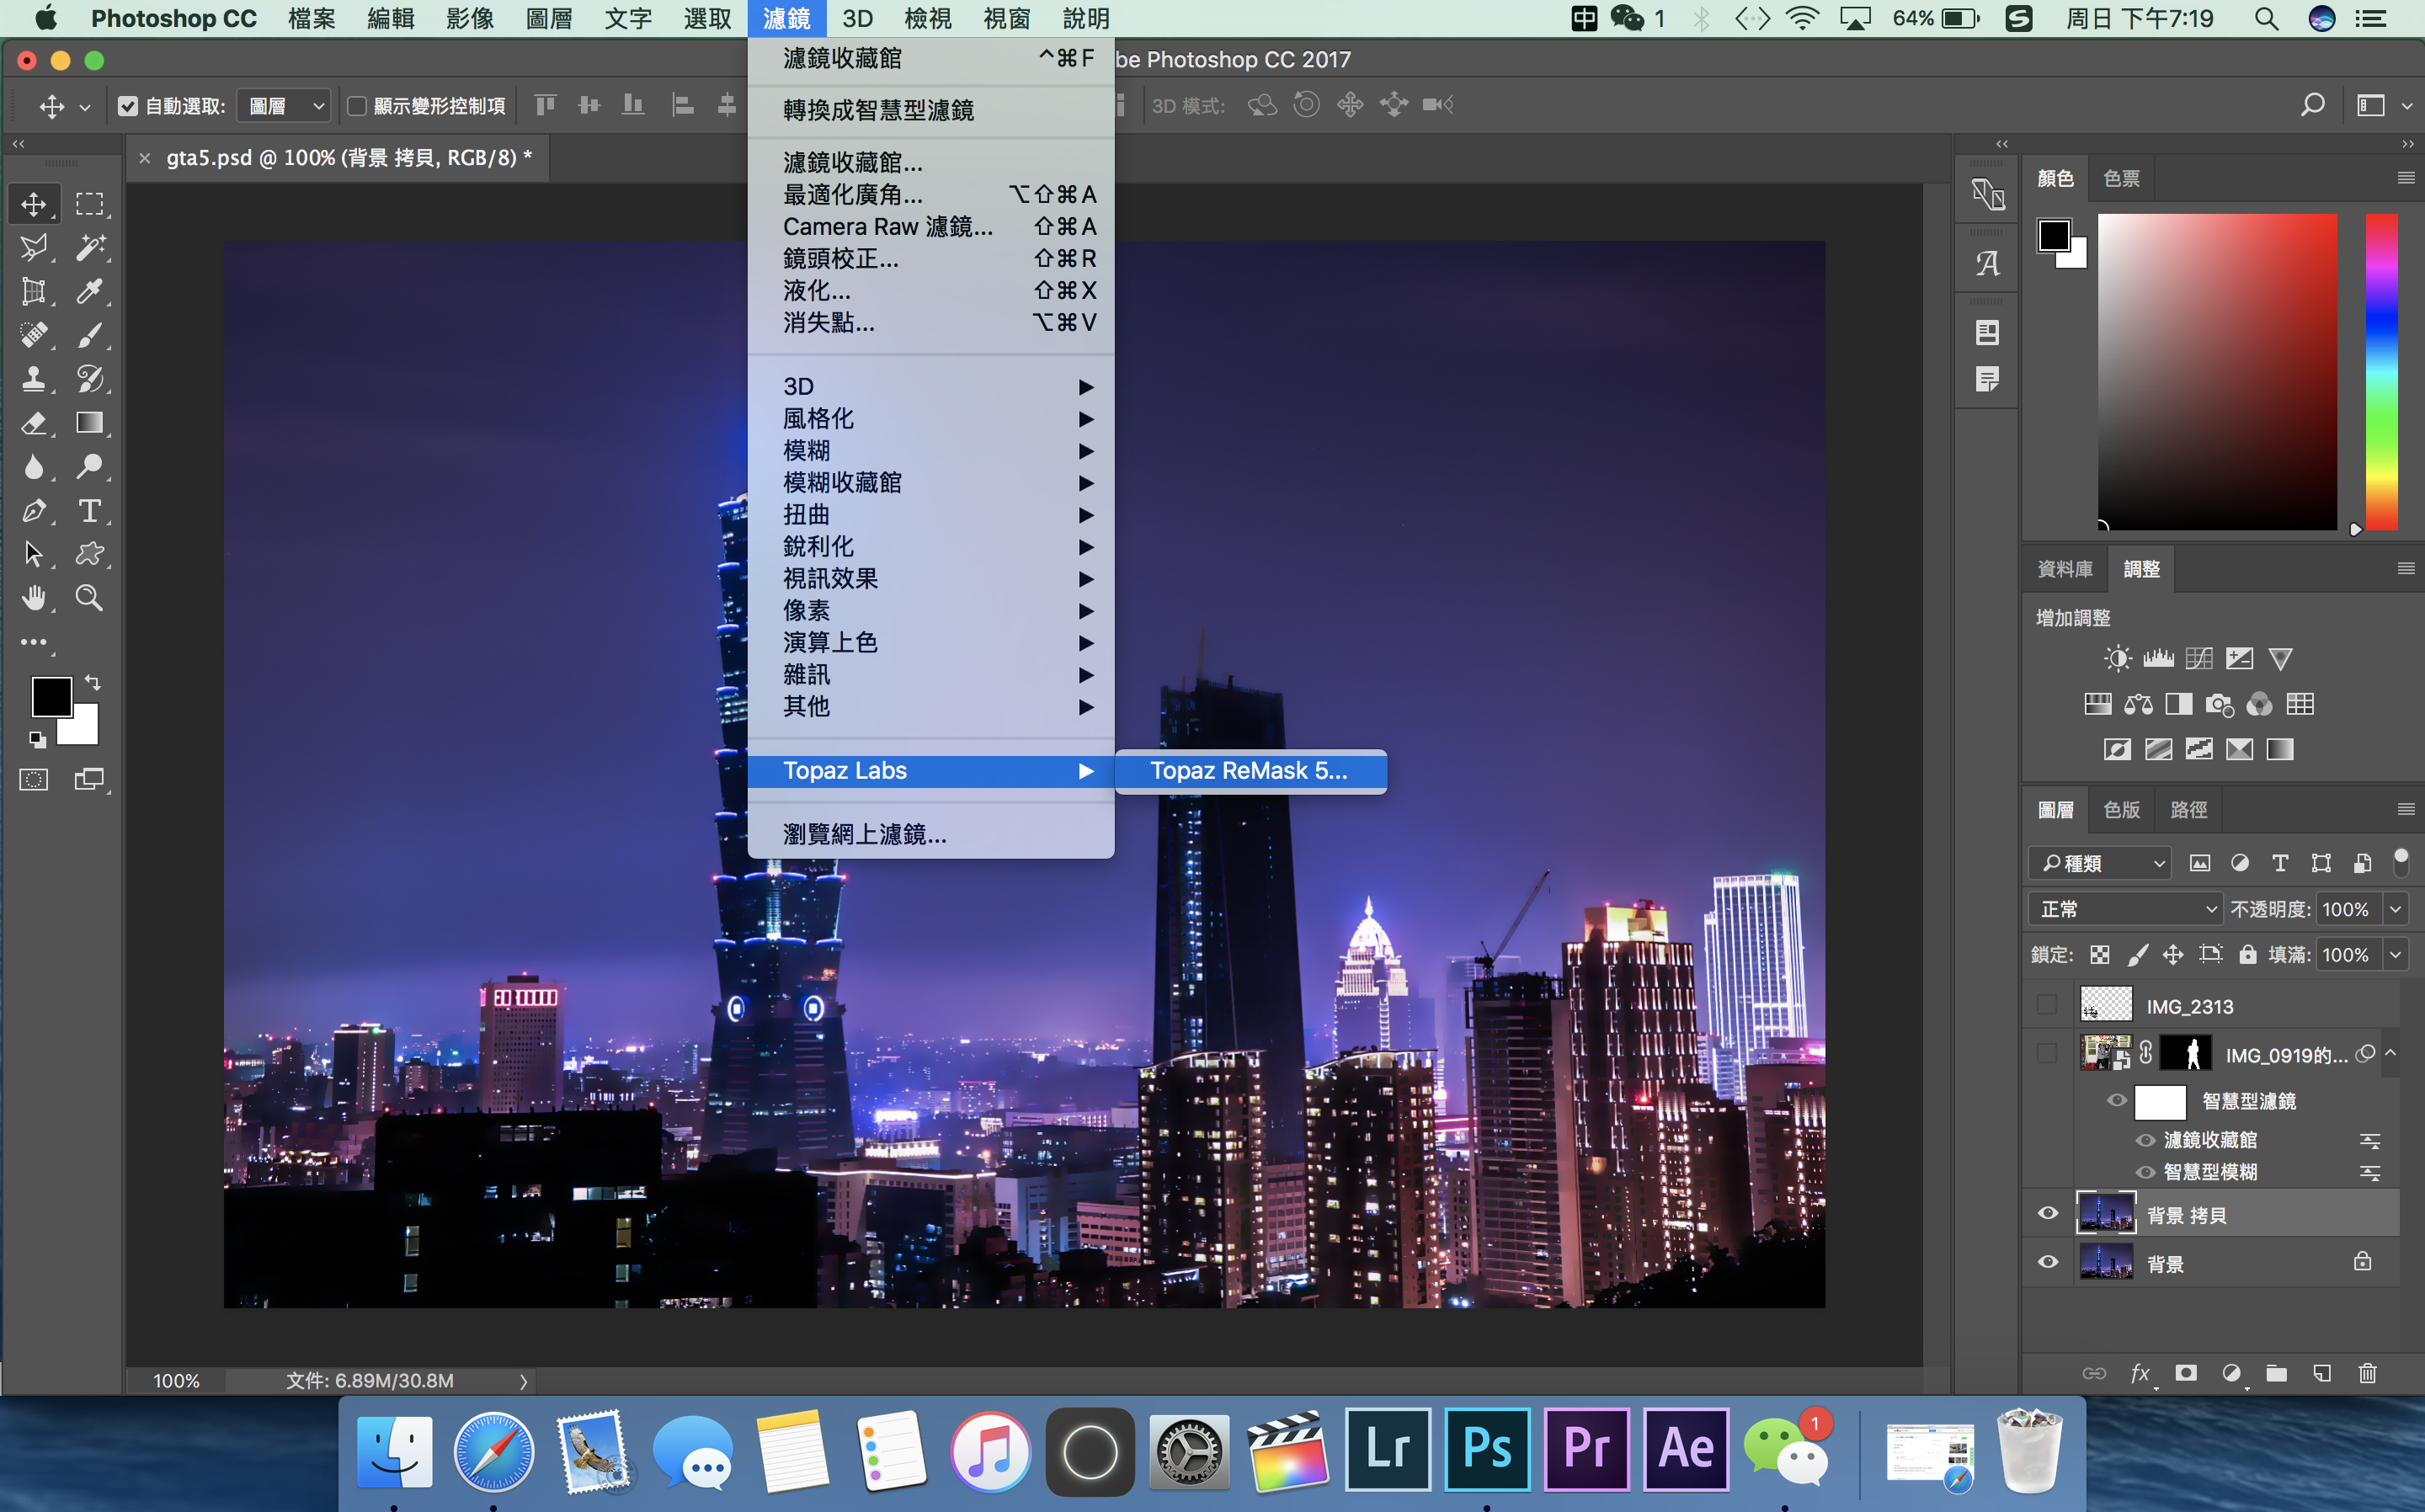This screenshot has width=2425, height=1512.
Task: Select the Rectangular Marquee tool
Action: (89, 204)
